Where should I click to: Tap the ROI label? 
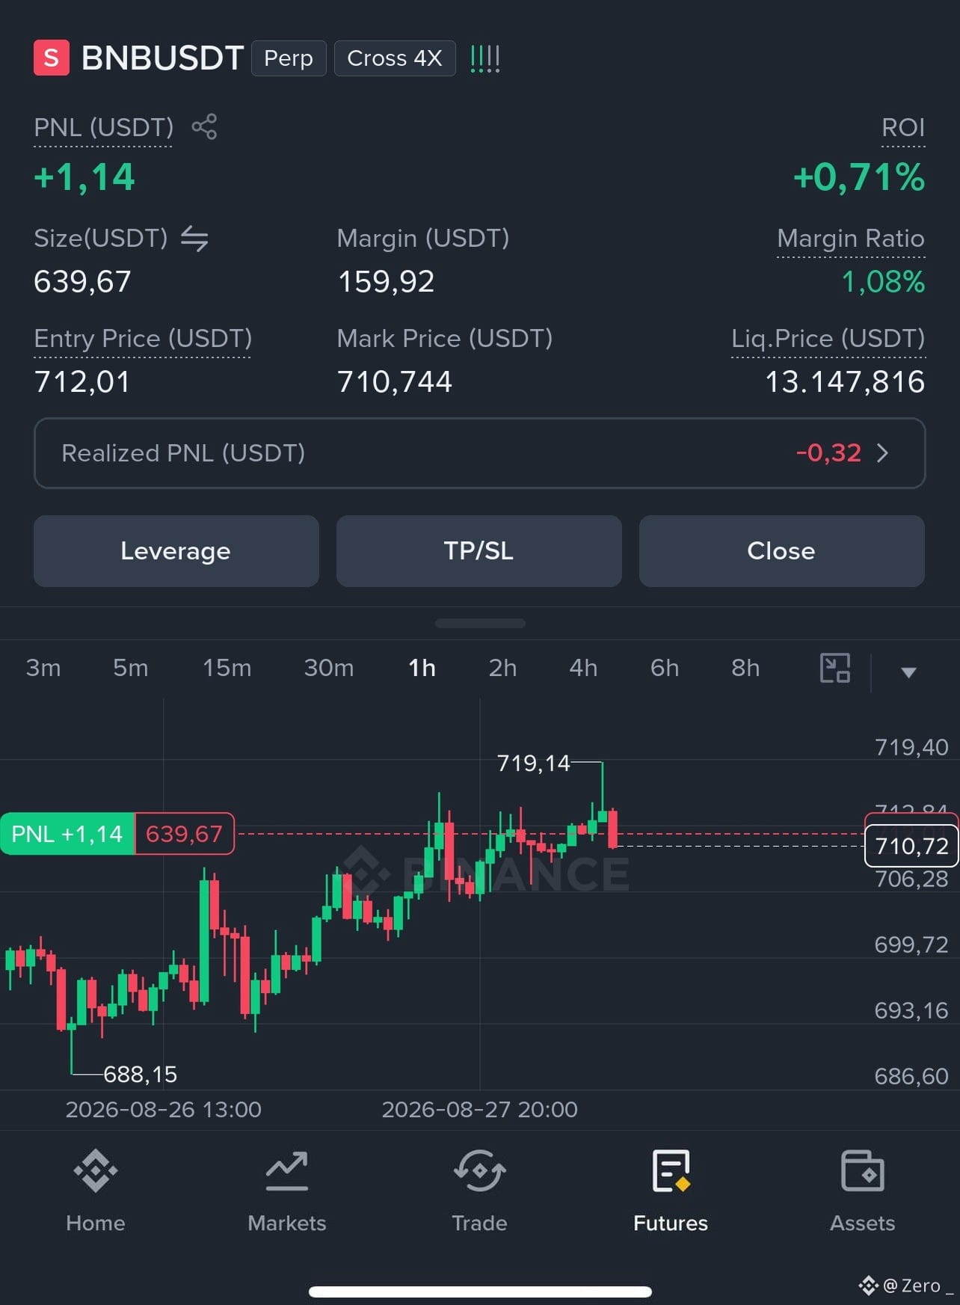coord(903,128)
